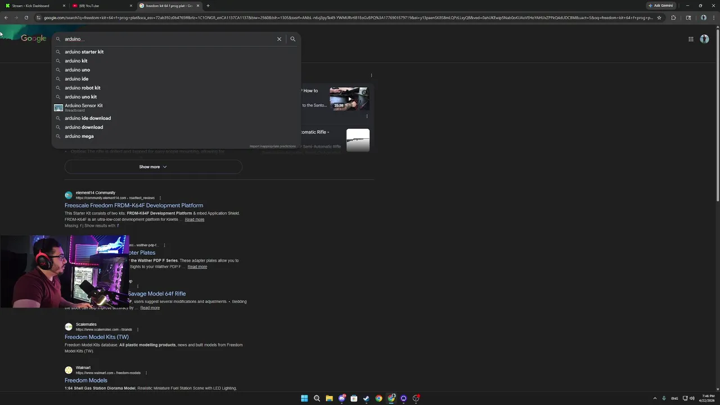Screen dimensions: 720x405
Task: Open Microsoft Store from taskbar
Action: coord(354,398)
